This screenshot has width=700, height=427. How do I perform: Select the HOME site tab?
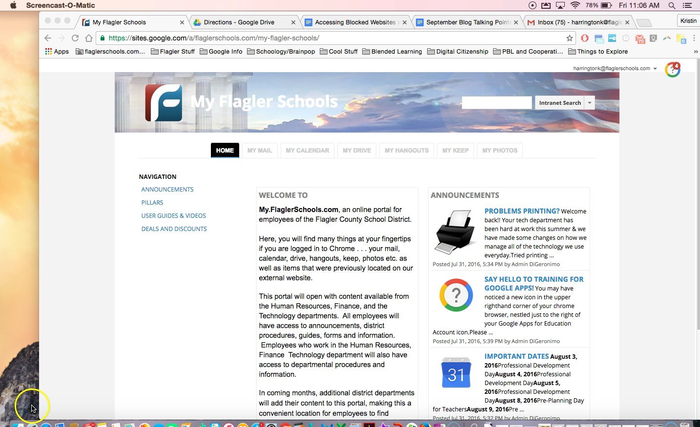point(225,150)
